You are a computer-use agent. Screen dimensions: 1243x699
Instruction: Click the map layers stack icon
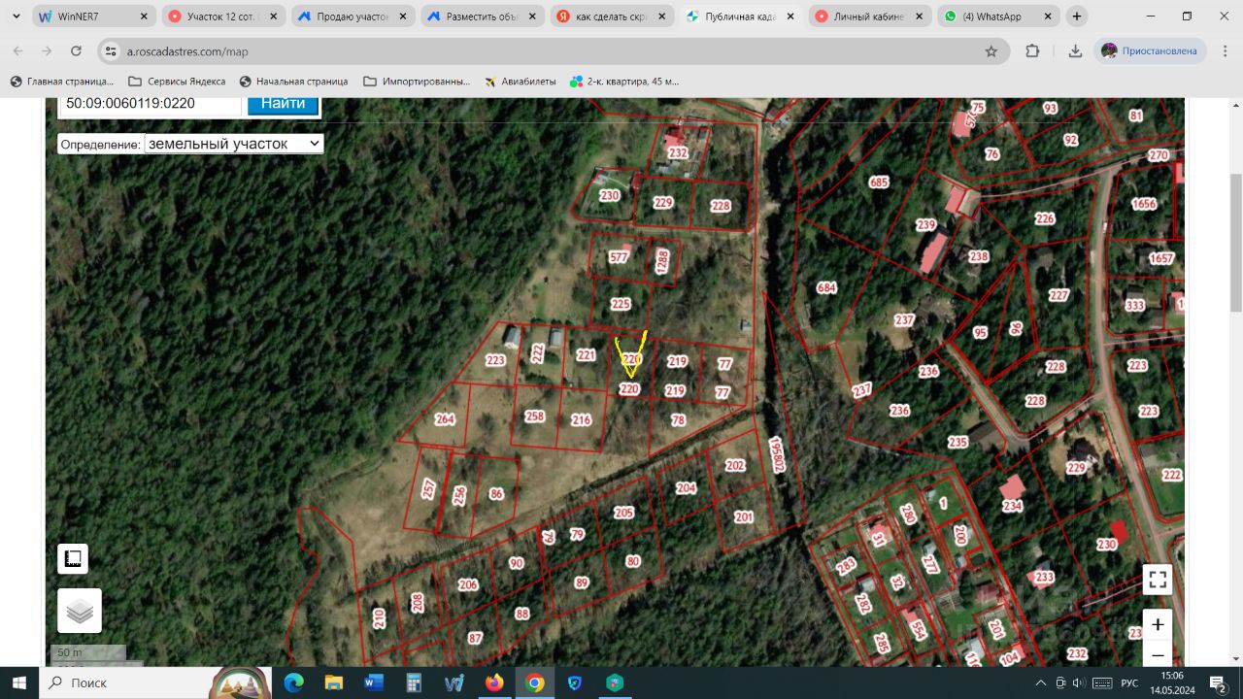[80, 611]
